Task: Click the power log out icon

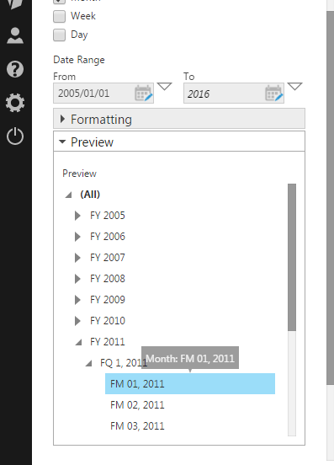Action: (x=15, y=136)
